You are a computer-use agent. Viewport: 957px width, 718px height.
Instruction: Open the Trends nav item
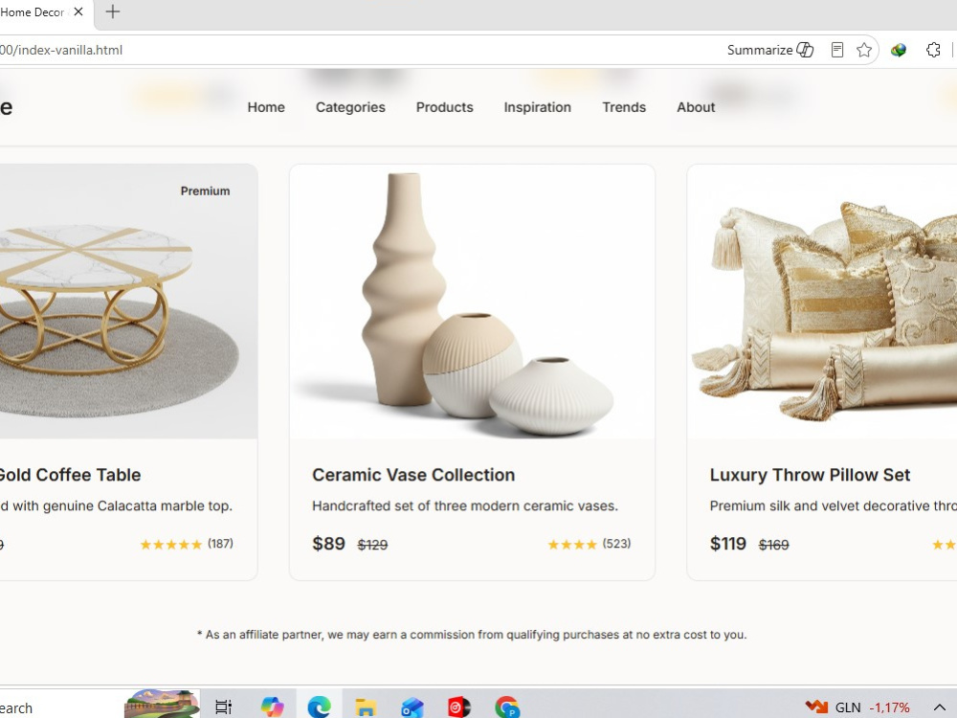tap(624, 107)
